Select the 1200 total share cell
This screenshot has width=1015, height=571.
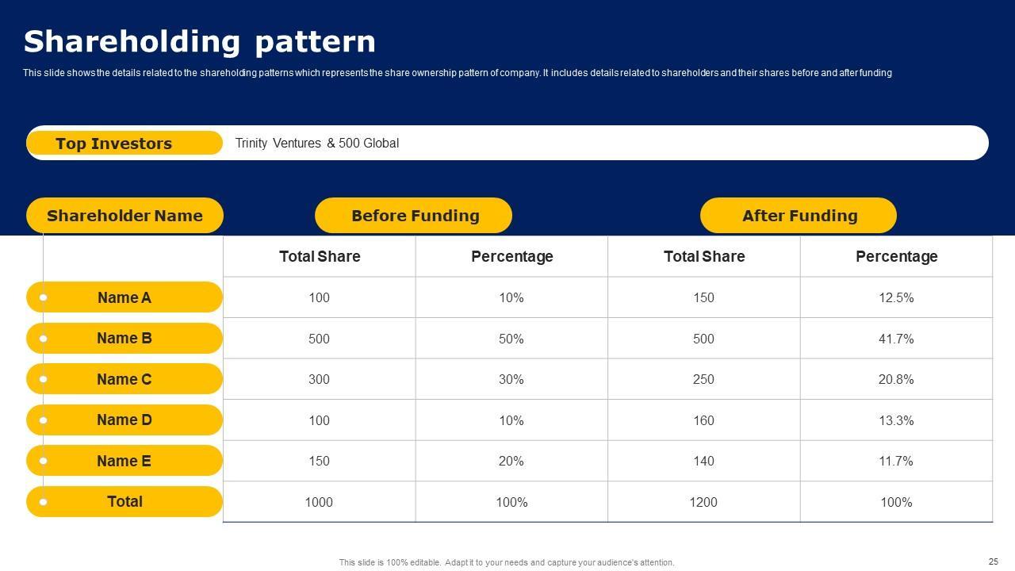703,502
